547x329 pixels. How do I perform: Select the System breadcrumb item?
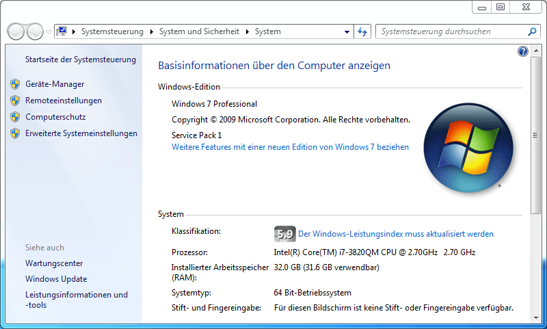point(267,31)
